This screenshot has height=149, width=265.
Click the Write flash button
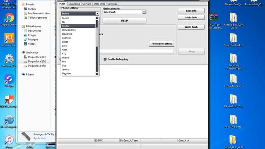coord(191,27)
